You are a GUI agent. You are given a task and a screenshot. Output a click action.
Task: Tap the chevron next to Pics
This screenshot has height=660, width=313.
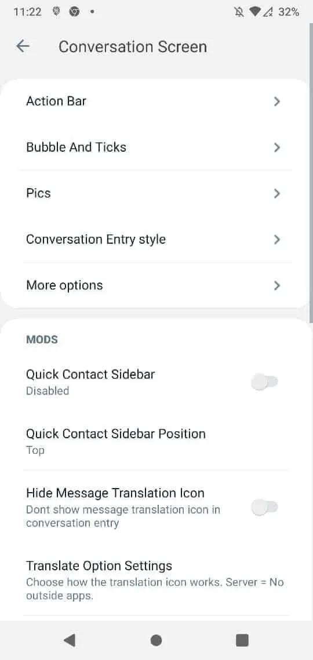[x=276, y=193]
